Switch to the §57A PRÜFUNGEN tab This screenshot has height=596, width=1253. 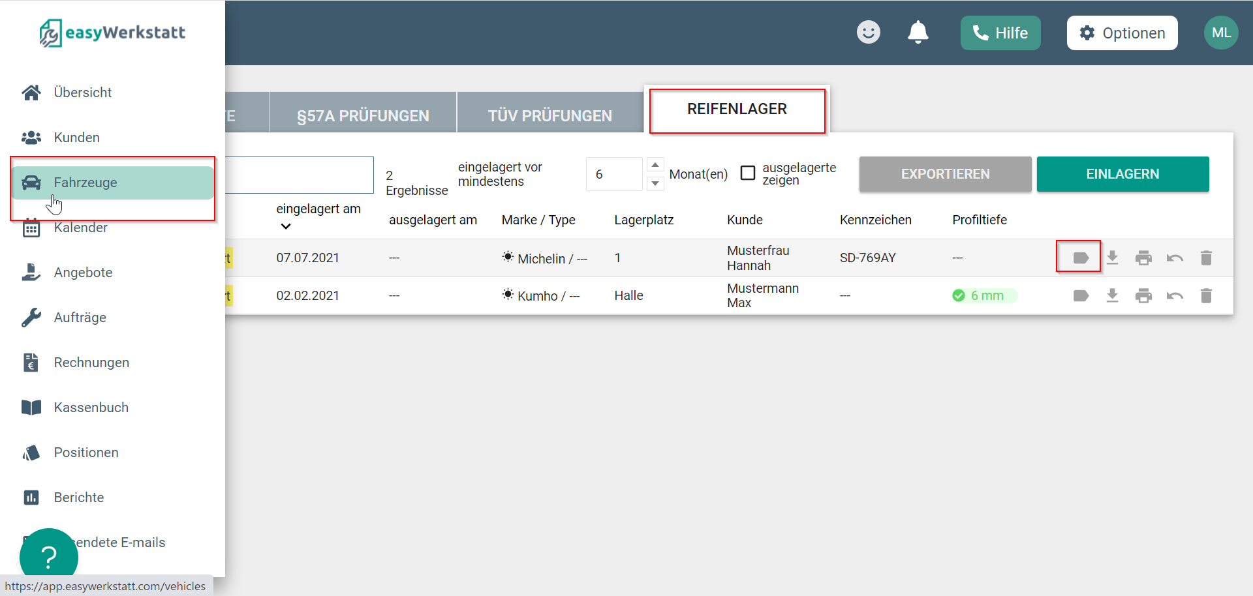[363, 112]
